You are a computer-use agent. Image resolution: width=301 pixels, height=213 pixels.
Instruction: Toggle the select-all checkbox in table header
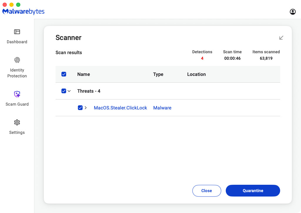click(x=64, y=74)
